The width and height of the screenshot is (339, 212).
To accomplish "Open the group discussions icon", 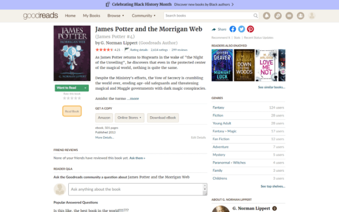I will click(278, 16).
